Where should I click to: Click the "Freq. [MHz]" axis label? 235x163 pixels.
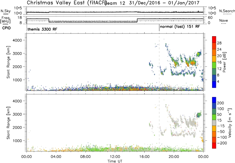pos(5,20)
